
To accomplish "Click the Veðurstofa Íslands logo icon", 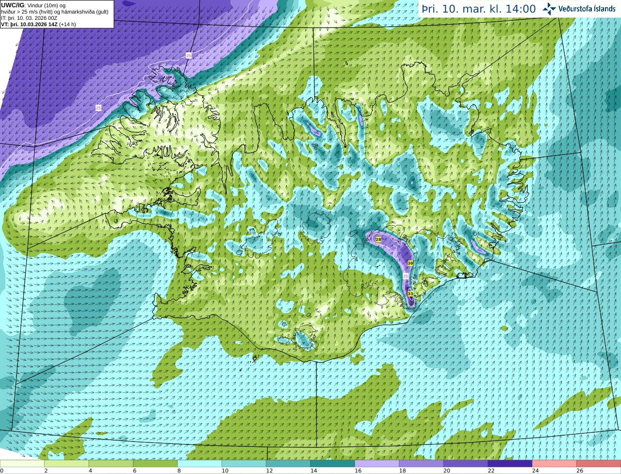I will pyautogui.click(x=549, y=9).
